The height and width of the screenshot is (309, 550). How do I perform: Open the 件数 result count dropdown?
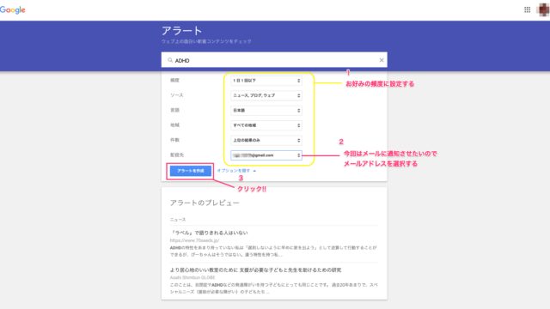(x=266, y=140)
